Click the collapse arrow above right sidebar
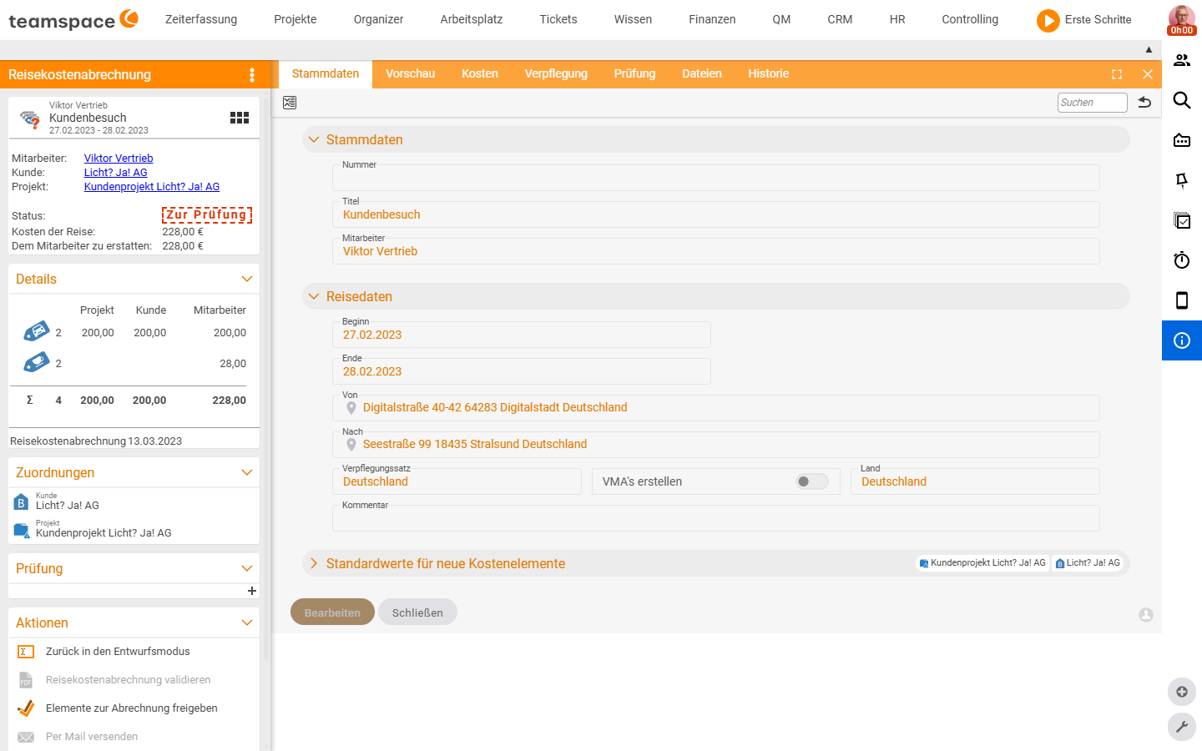 point(1149,50)
